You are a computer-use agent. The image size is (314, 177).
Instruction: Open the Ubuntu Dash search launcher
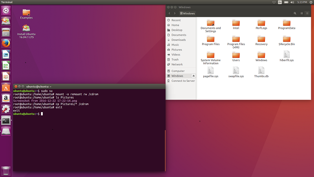point(6,10)
